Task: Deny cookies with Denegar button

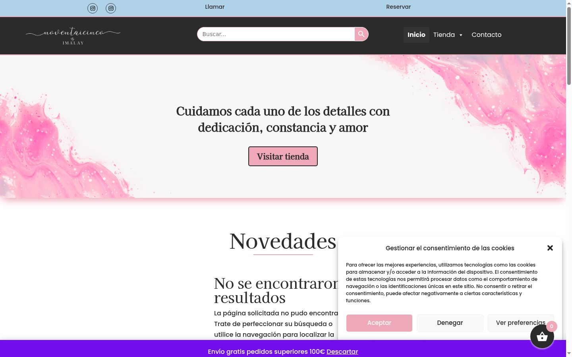Action: [450, 323]
